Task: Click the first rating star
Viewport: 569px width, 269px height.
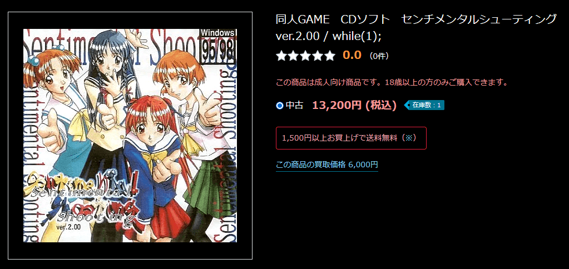Action: (x=281, y=56)
